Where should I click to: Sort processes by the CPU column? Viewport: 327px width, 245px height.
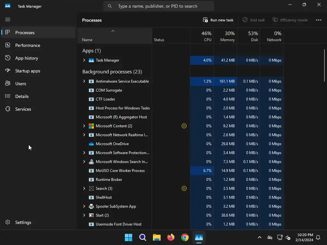[x=202, y=36]
